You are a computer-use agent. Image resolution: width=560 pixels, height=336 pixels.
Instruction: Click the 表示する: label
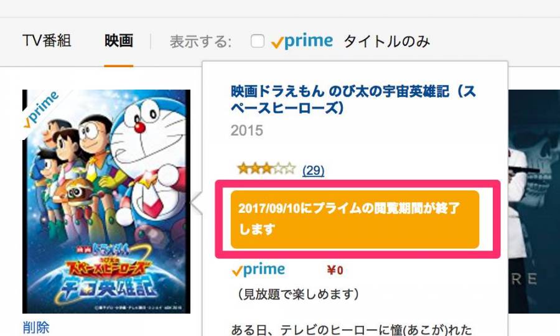pyautogui.click(x=201, y=42)
